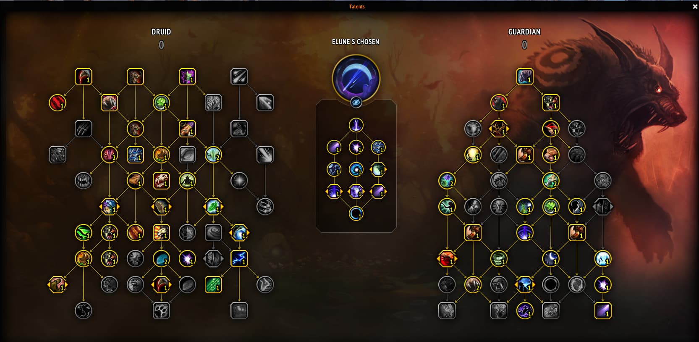Click the purple beam node atop Elune's Chosen tree

pos(356,125)
